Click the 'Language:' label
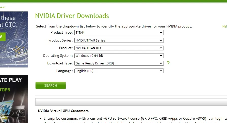 tap(64, 71)
